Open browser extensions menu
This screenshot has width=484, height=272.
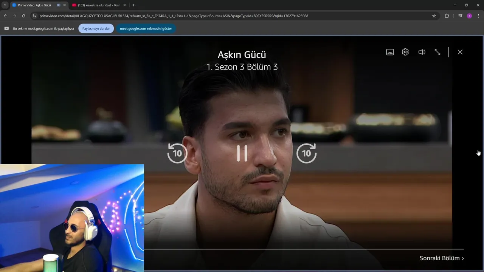pyautogui.click(x=447, y=16)
